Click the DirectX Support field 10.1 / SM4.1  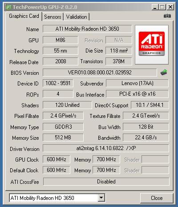point(150,105)
